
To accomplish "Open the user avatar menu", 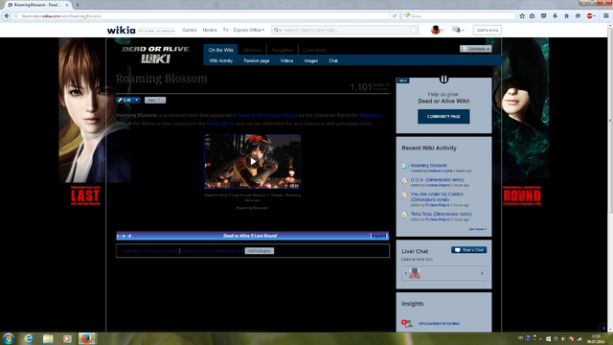I will (x=437, y=30).
